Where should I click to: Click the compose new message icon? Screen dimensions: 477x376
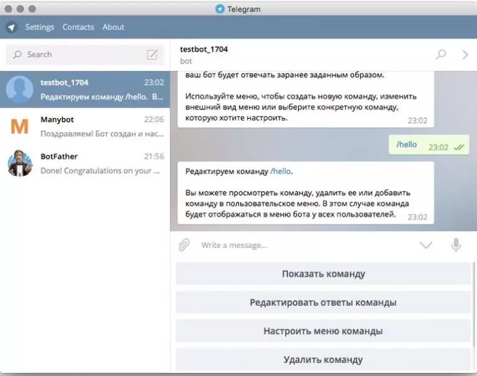[152, 55]
